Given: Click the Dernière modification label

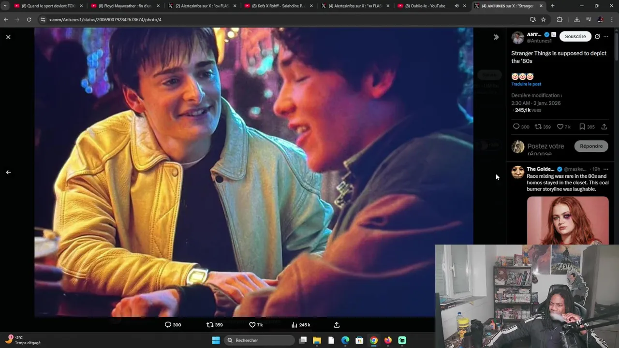Looking at the screenshot, I should 536,95.
